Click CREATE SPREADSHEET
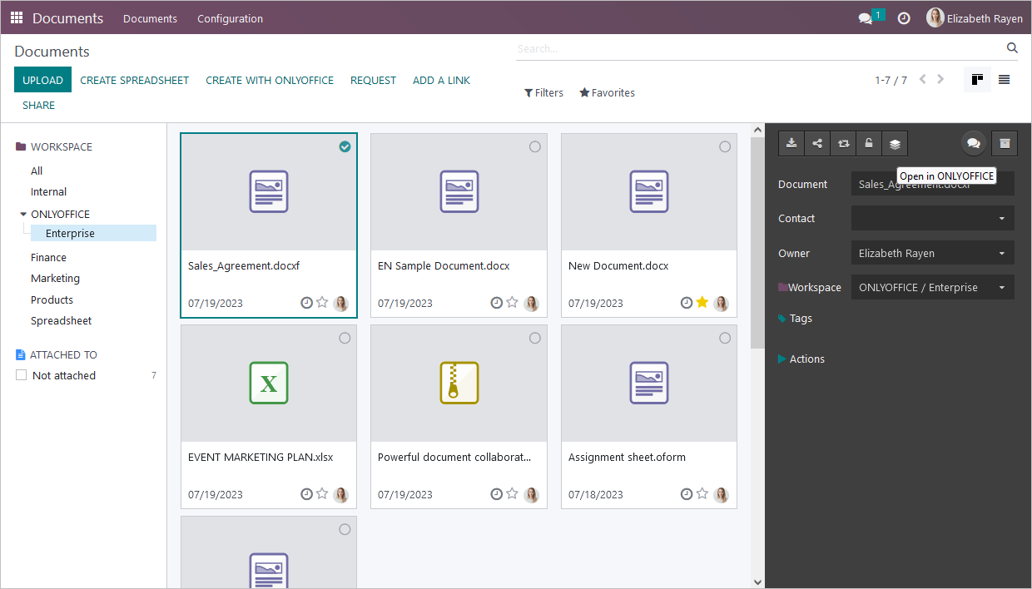Screen dimensions: 1032x589 coord(135,80)
